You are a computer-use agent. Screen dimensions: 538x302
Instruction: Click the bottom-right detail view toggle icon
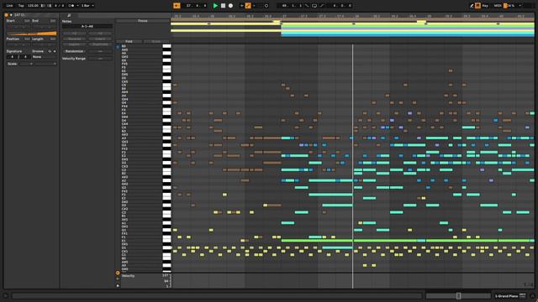532,296
